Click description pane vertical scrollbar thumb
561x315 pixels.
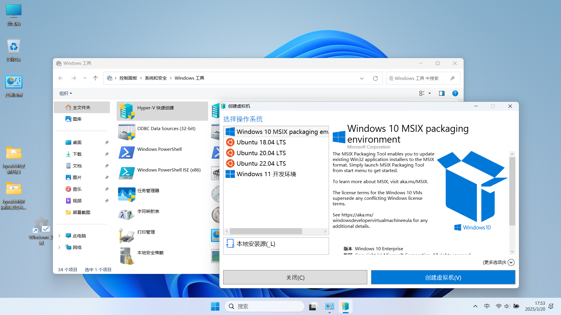512,191
